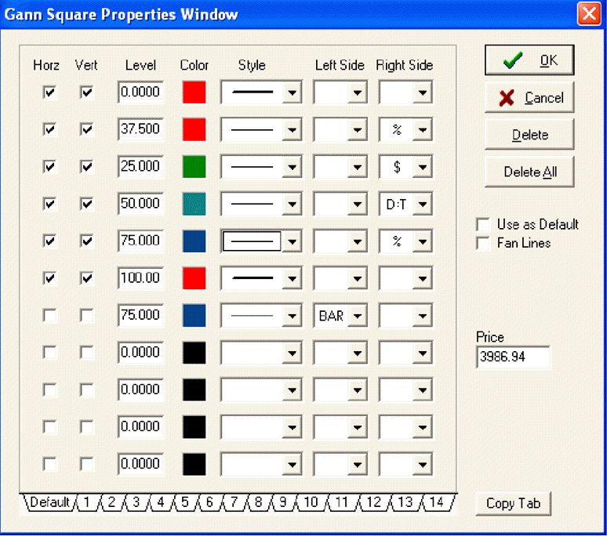Open tab number 14
607x536 pixels.
coord(438,502)
